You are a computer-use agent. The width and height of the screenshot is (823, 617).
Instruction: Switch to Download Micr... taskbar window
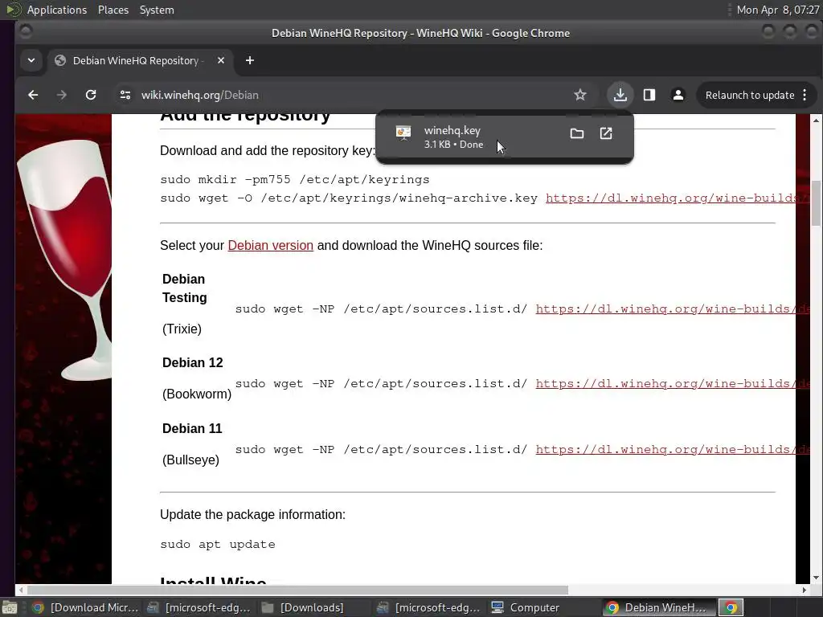(x=85, y=607)
